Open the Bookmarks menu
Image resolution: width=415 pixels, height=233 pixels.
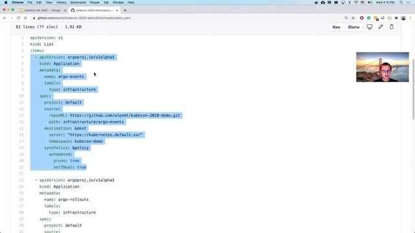[x=78, y=3]
